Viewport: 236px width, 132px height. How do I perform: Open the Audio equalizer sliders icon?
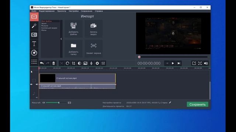click(103, 63)
